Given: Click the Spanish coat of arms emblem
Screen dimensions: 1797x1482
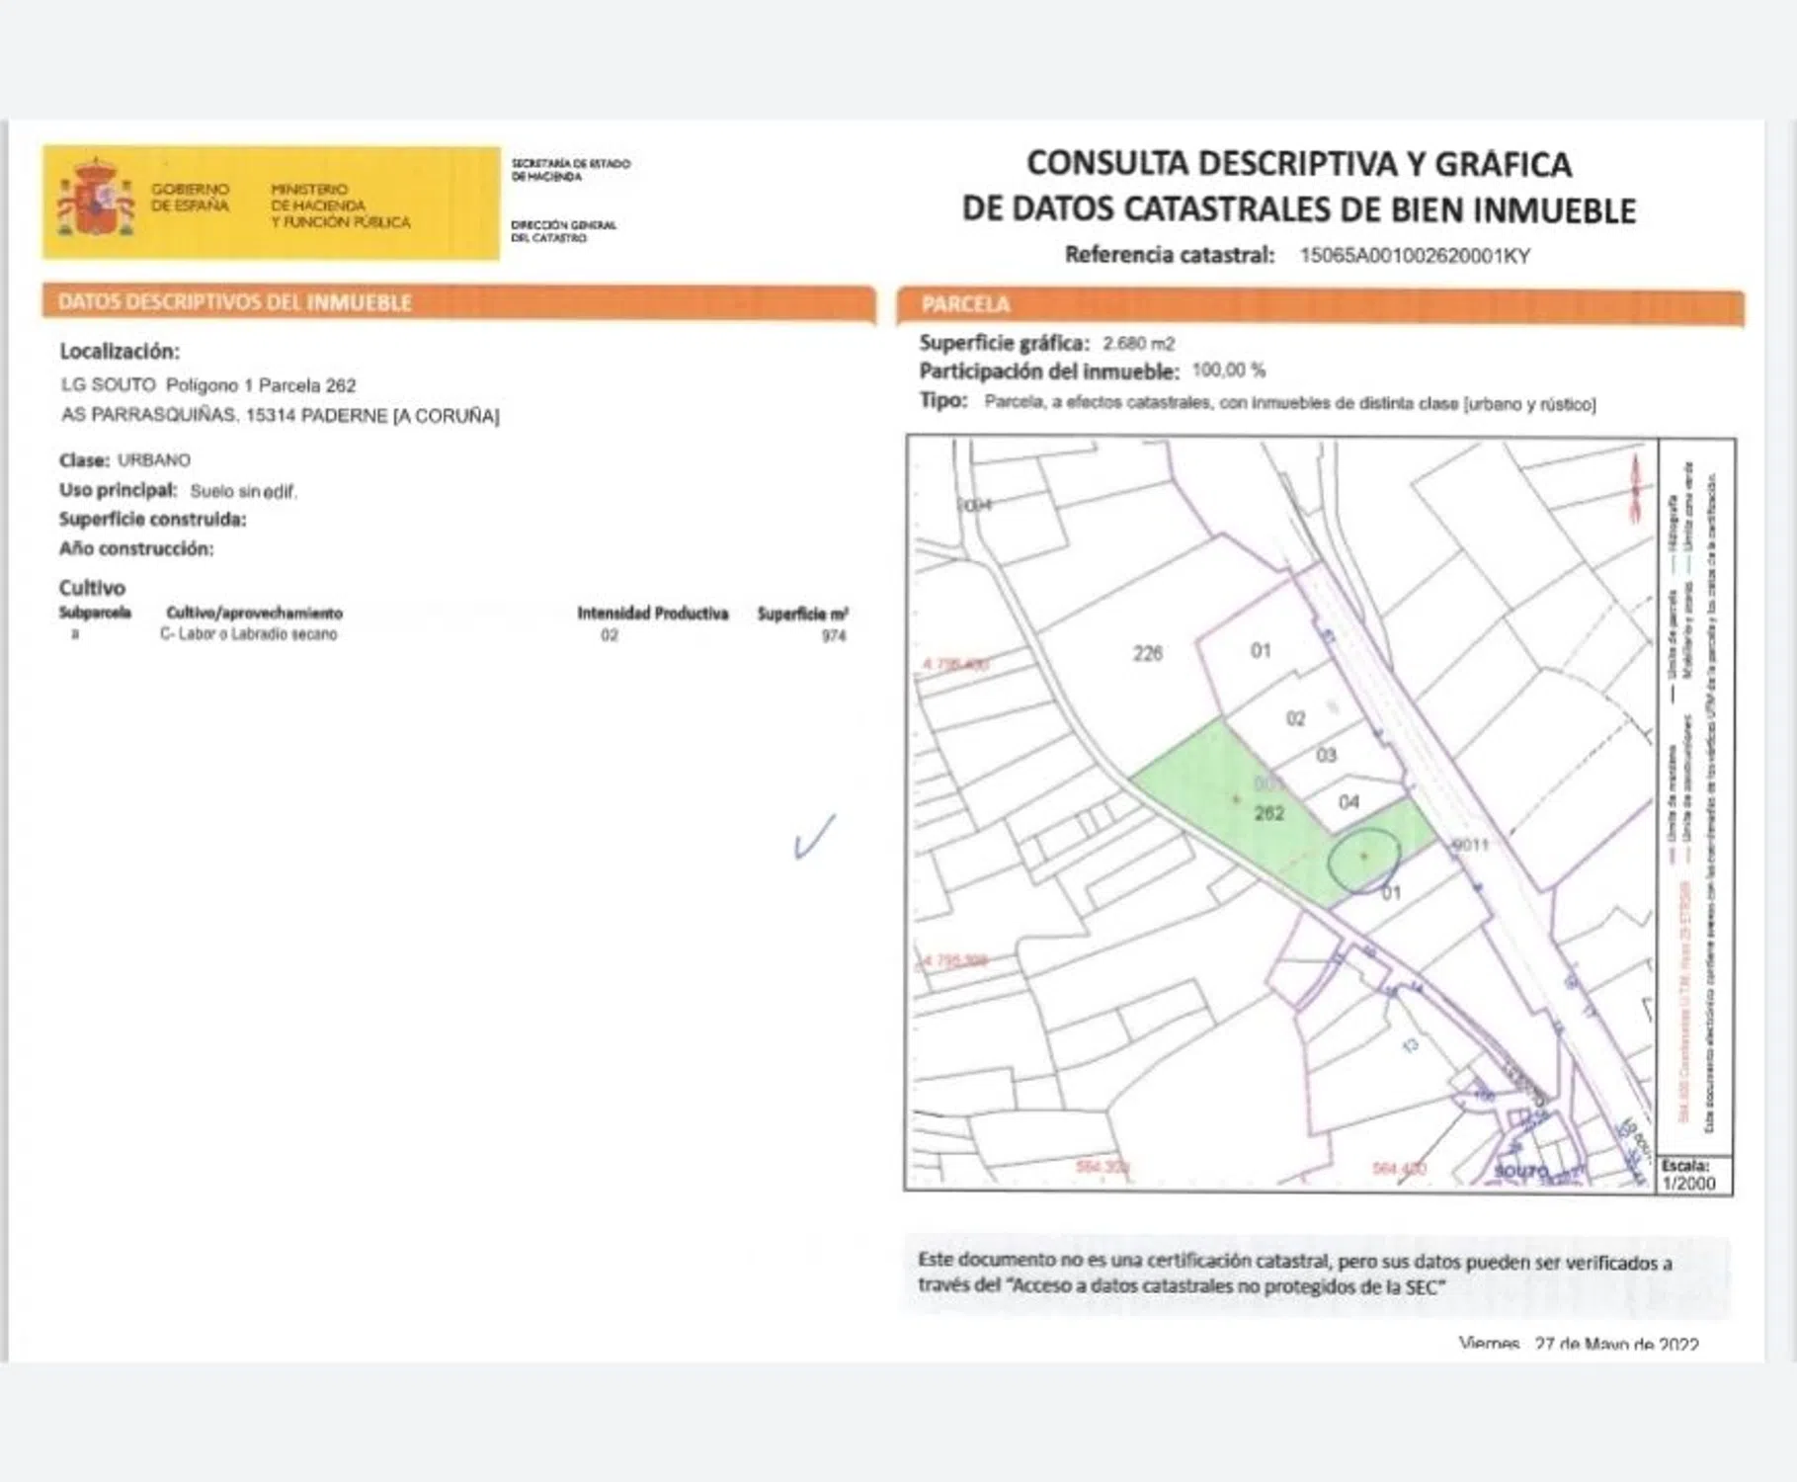Looking at the screenshot, I should pos(95,202).
